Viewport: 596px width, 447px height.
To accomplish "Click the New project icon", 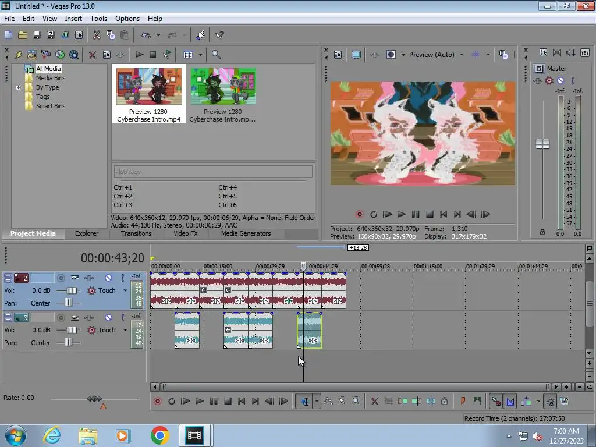I will point(8,35).
